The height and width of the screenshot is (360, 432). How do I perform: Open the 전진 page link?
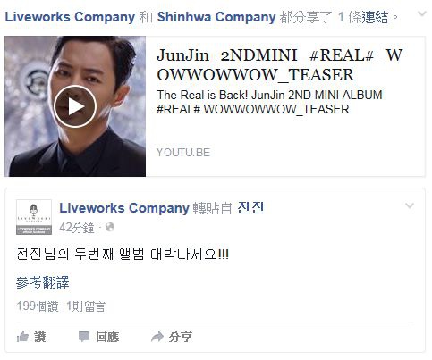pyautogui.click(x=250, y=208)
